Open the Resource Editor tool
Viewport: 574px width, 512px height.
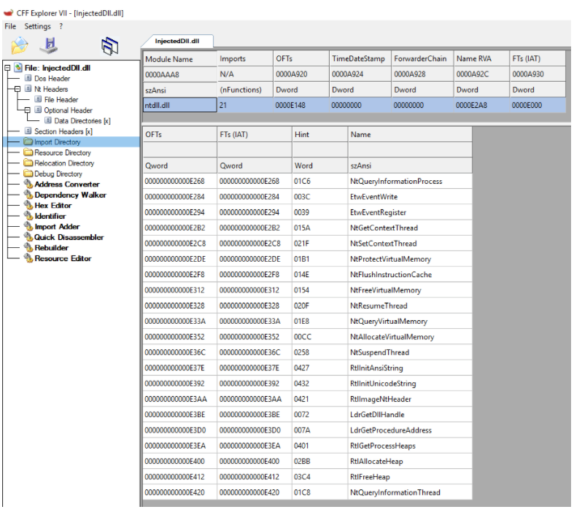pyautogui.click(x=63, y=258)
